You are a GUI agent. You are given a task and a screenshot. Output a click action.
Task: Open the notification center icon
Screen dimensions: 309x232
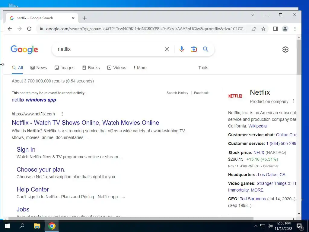(300, 227)
